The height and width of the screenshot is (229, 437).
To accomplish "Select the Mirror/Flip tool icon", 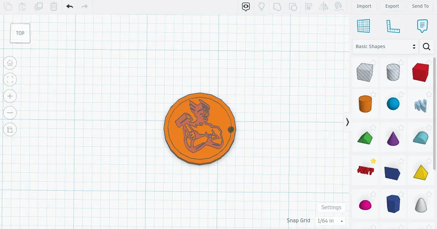I will pyautogui.click(x=323, y=7).
